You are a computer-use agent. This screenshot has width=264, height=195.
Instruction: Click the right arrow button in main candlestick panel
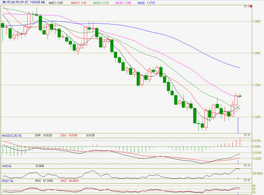coord(248,6)
